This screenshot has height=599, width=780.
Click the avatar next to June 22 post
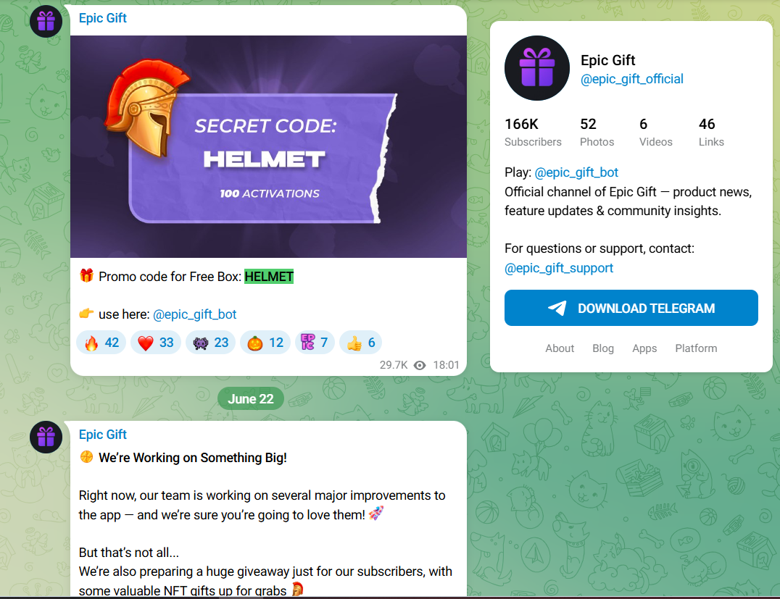coord(46,437)
